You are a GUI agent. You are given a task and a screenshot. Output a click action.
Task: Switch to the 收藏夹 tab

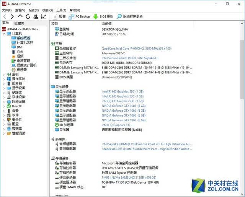point(19,23)
